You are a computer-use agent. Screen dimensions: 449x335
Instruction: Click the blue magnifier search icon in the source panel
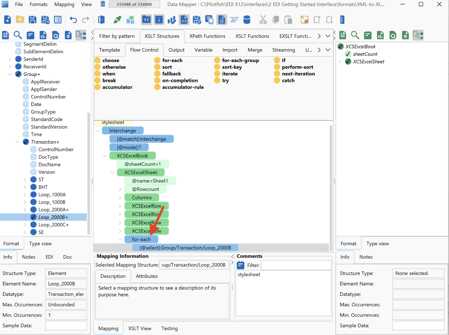point(18,35)
